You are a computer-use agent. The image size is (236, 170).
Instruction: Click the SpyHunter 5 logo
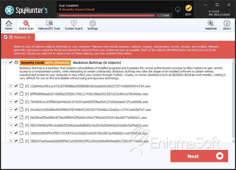26,10
